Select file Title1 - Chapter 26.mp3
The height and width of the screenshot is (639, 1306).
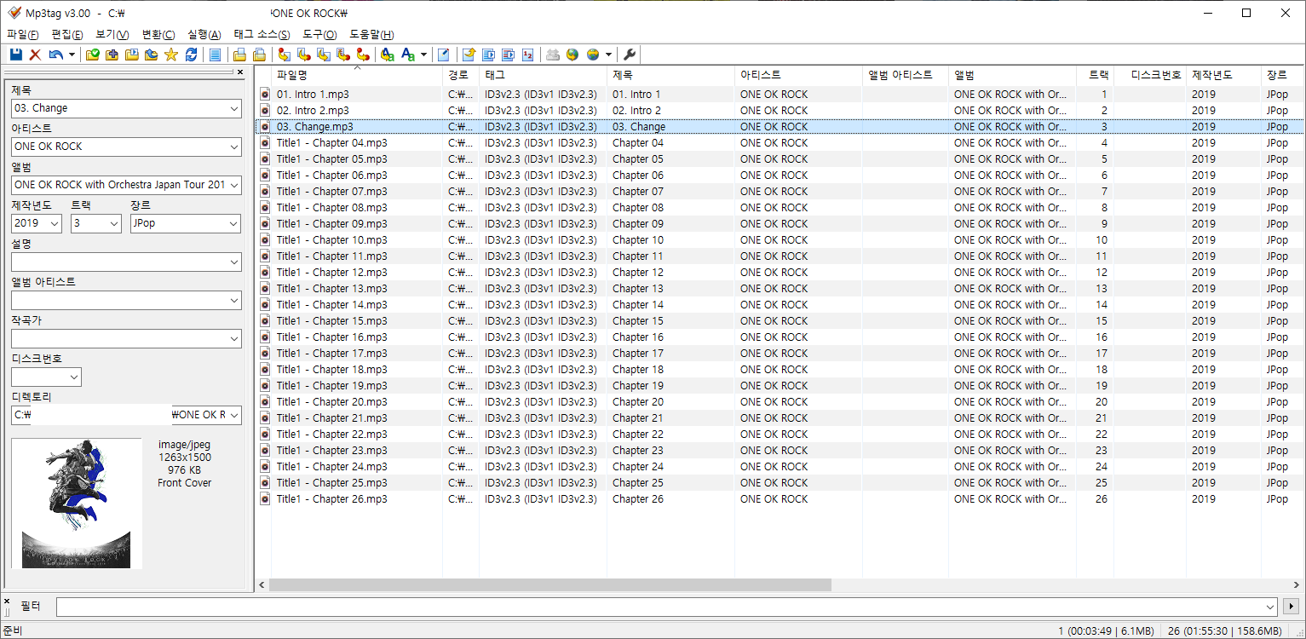click(331, 499)
